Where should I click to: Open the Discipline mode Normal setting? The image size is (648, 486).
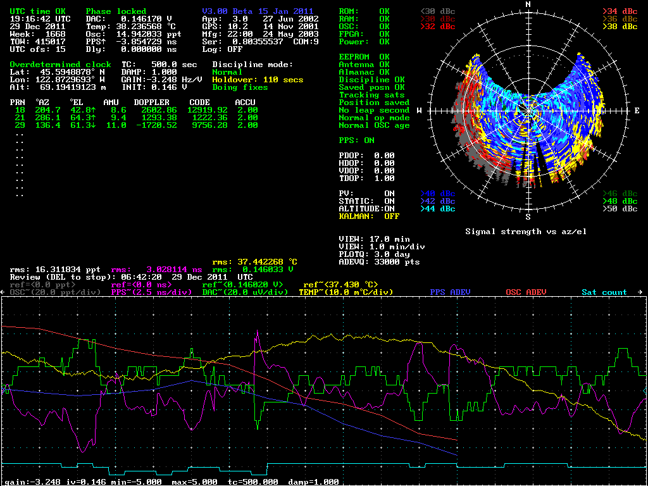pyautogui.click(x=227, y=72)
